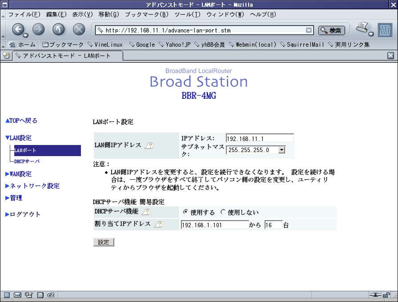
Task: Open the help icon beside 割り当てIPアドレス
Action: (x=159, y=224)
